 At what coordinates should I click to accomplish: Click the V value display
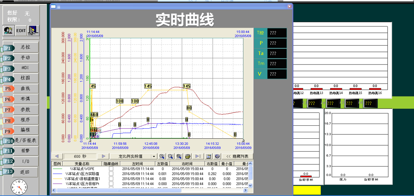277,74
